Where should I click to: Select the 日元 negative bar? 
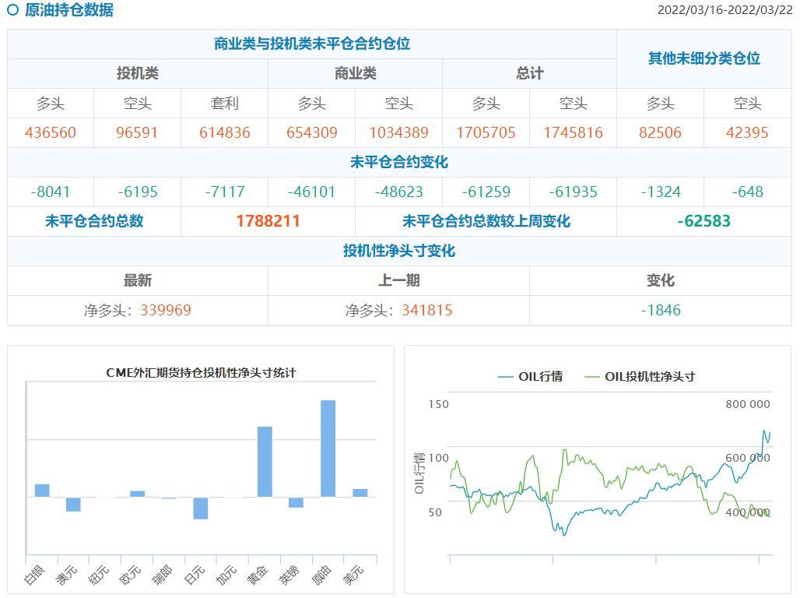pos(201,508)
